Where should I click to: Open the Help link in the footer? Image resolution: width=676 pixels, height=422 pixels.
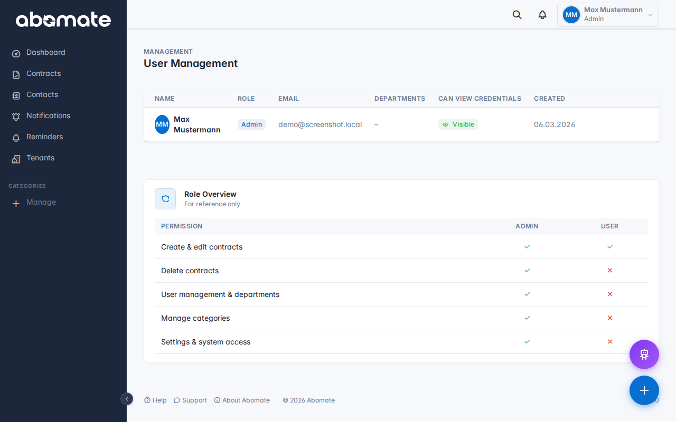pos(155,400)
